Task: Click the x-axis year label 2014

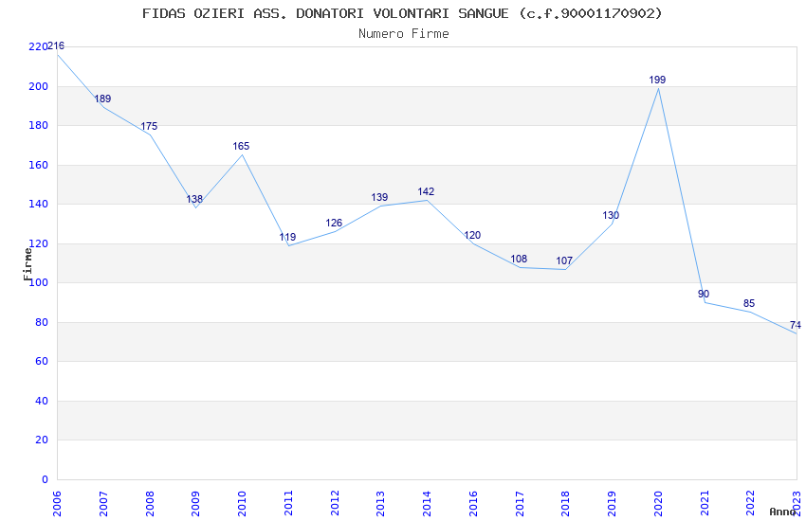Action: (x=427, y=504)
